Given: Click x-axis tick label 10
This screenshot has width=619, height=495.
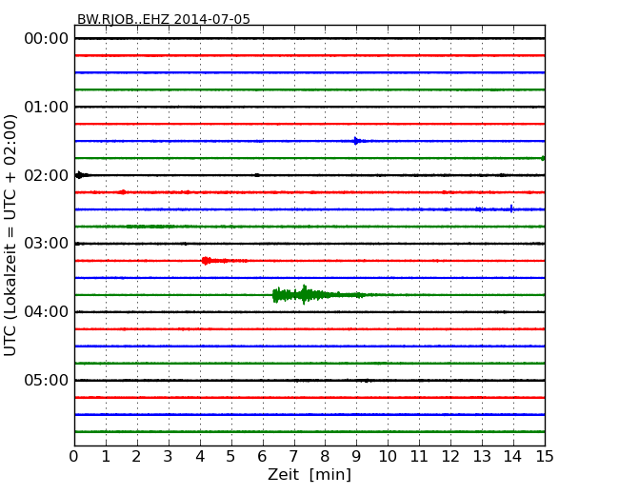Looking at the screenshot, I should click(388, 457).
